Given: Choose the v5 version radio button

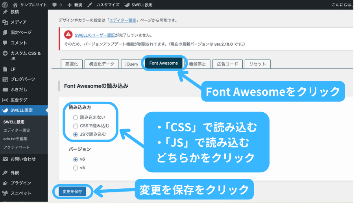Looking at the screenshot, I should [x=76, y=168].
